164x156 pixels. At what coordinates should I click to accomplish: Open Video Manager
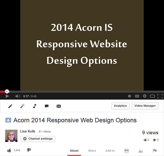click(x=145, y=106)
